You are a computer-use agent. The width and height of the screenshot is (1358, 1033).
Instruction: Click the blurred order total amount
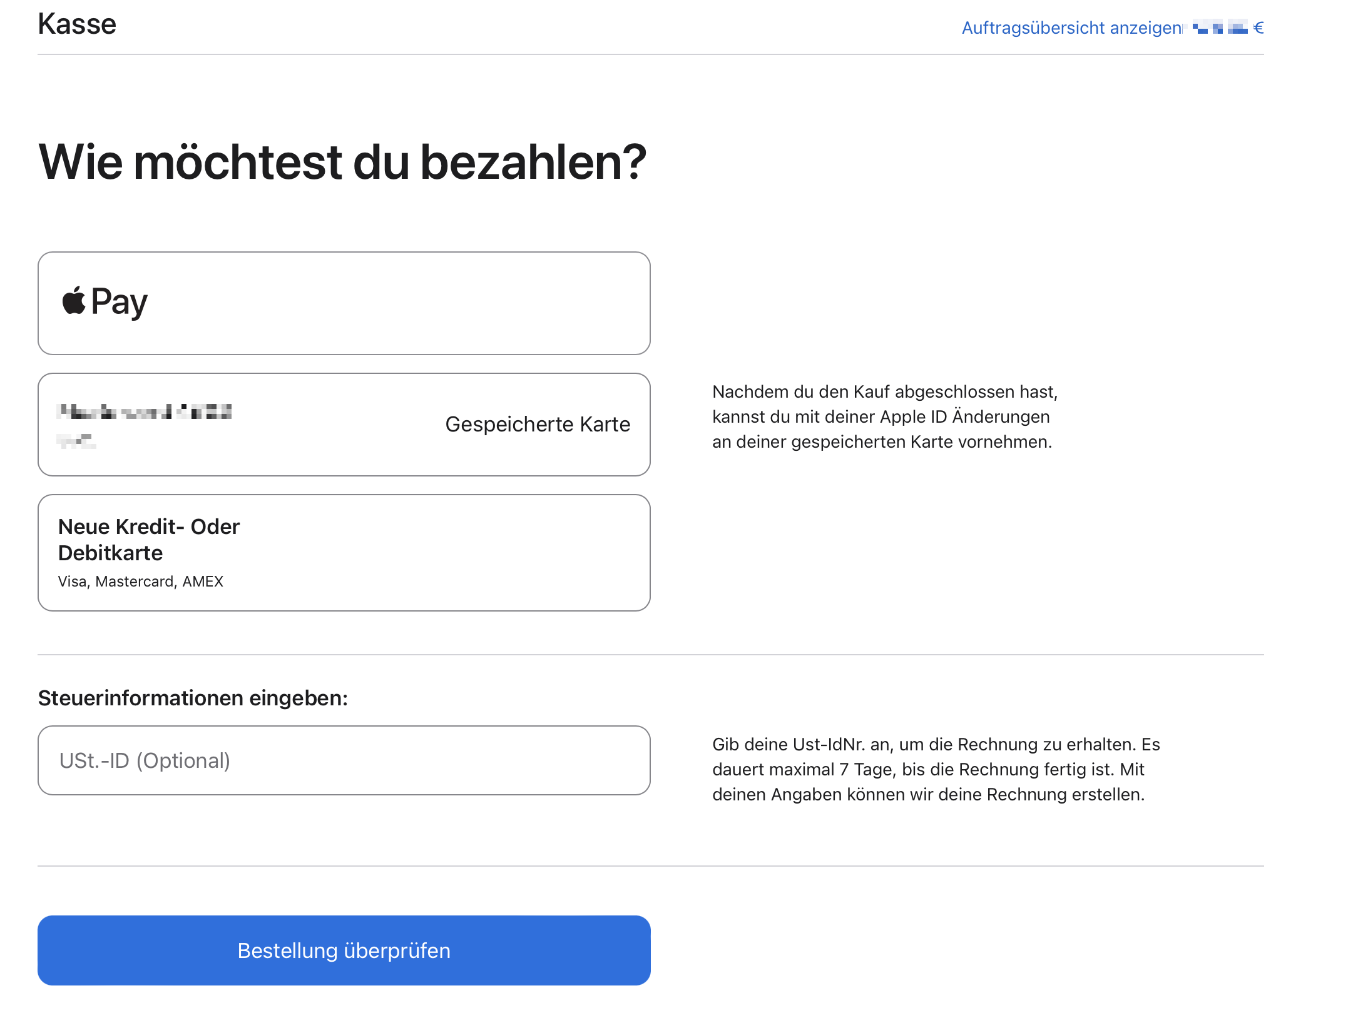(x=1220, y=28)
